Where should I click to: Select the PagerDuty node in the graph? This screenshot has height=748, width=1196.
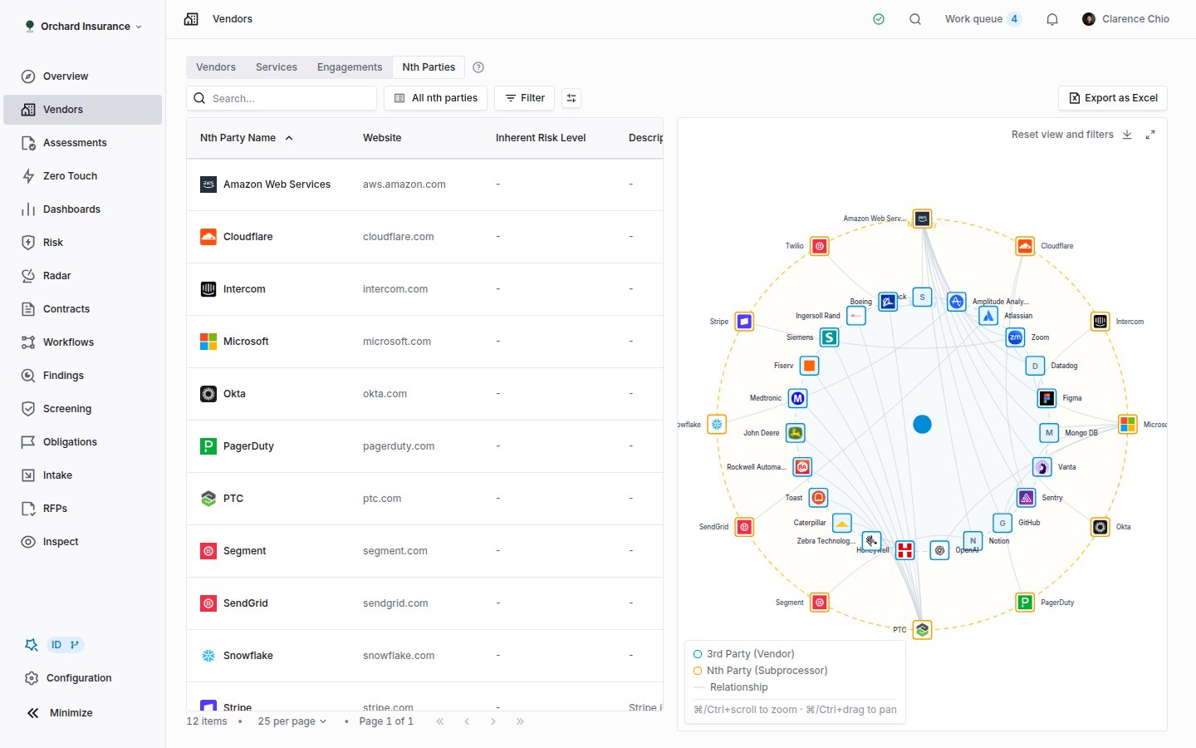click(1025, 603)
